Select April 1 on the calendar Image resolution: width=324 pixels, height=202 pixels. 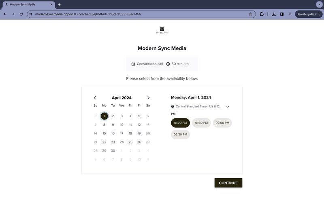(104, 116)
